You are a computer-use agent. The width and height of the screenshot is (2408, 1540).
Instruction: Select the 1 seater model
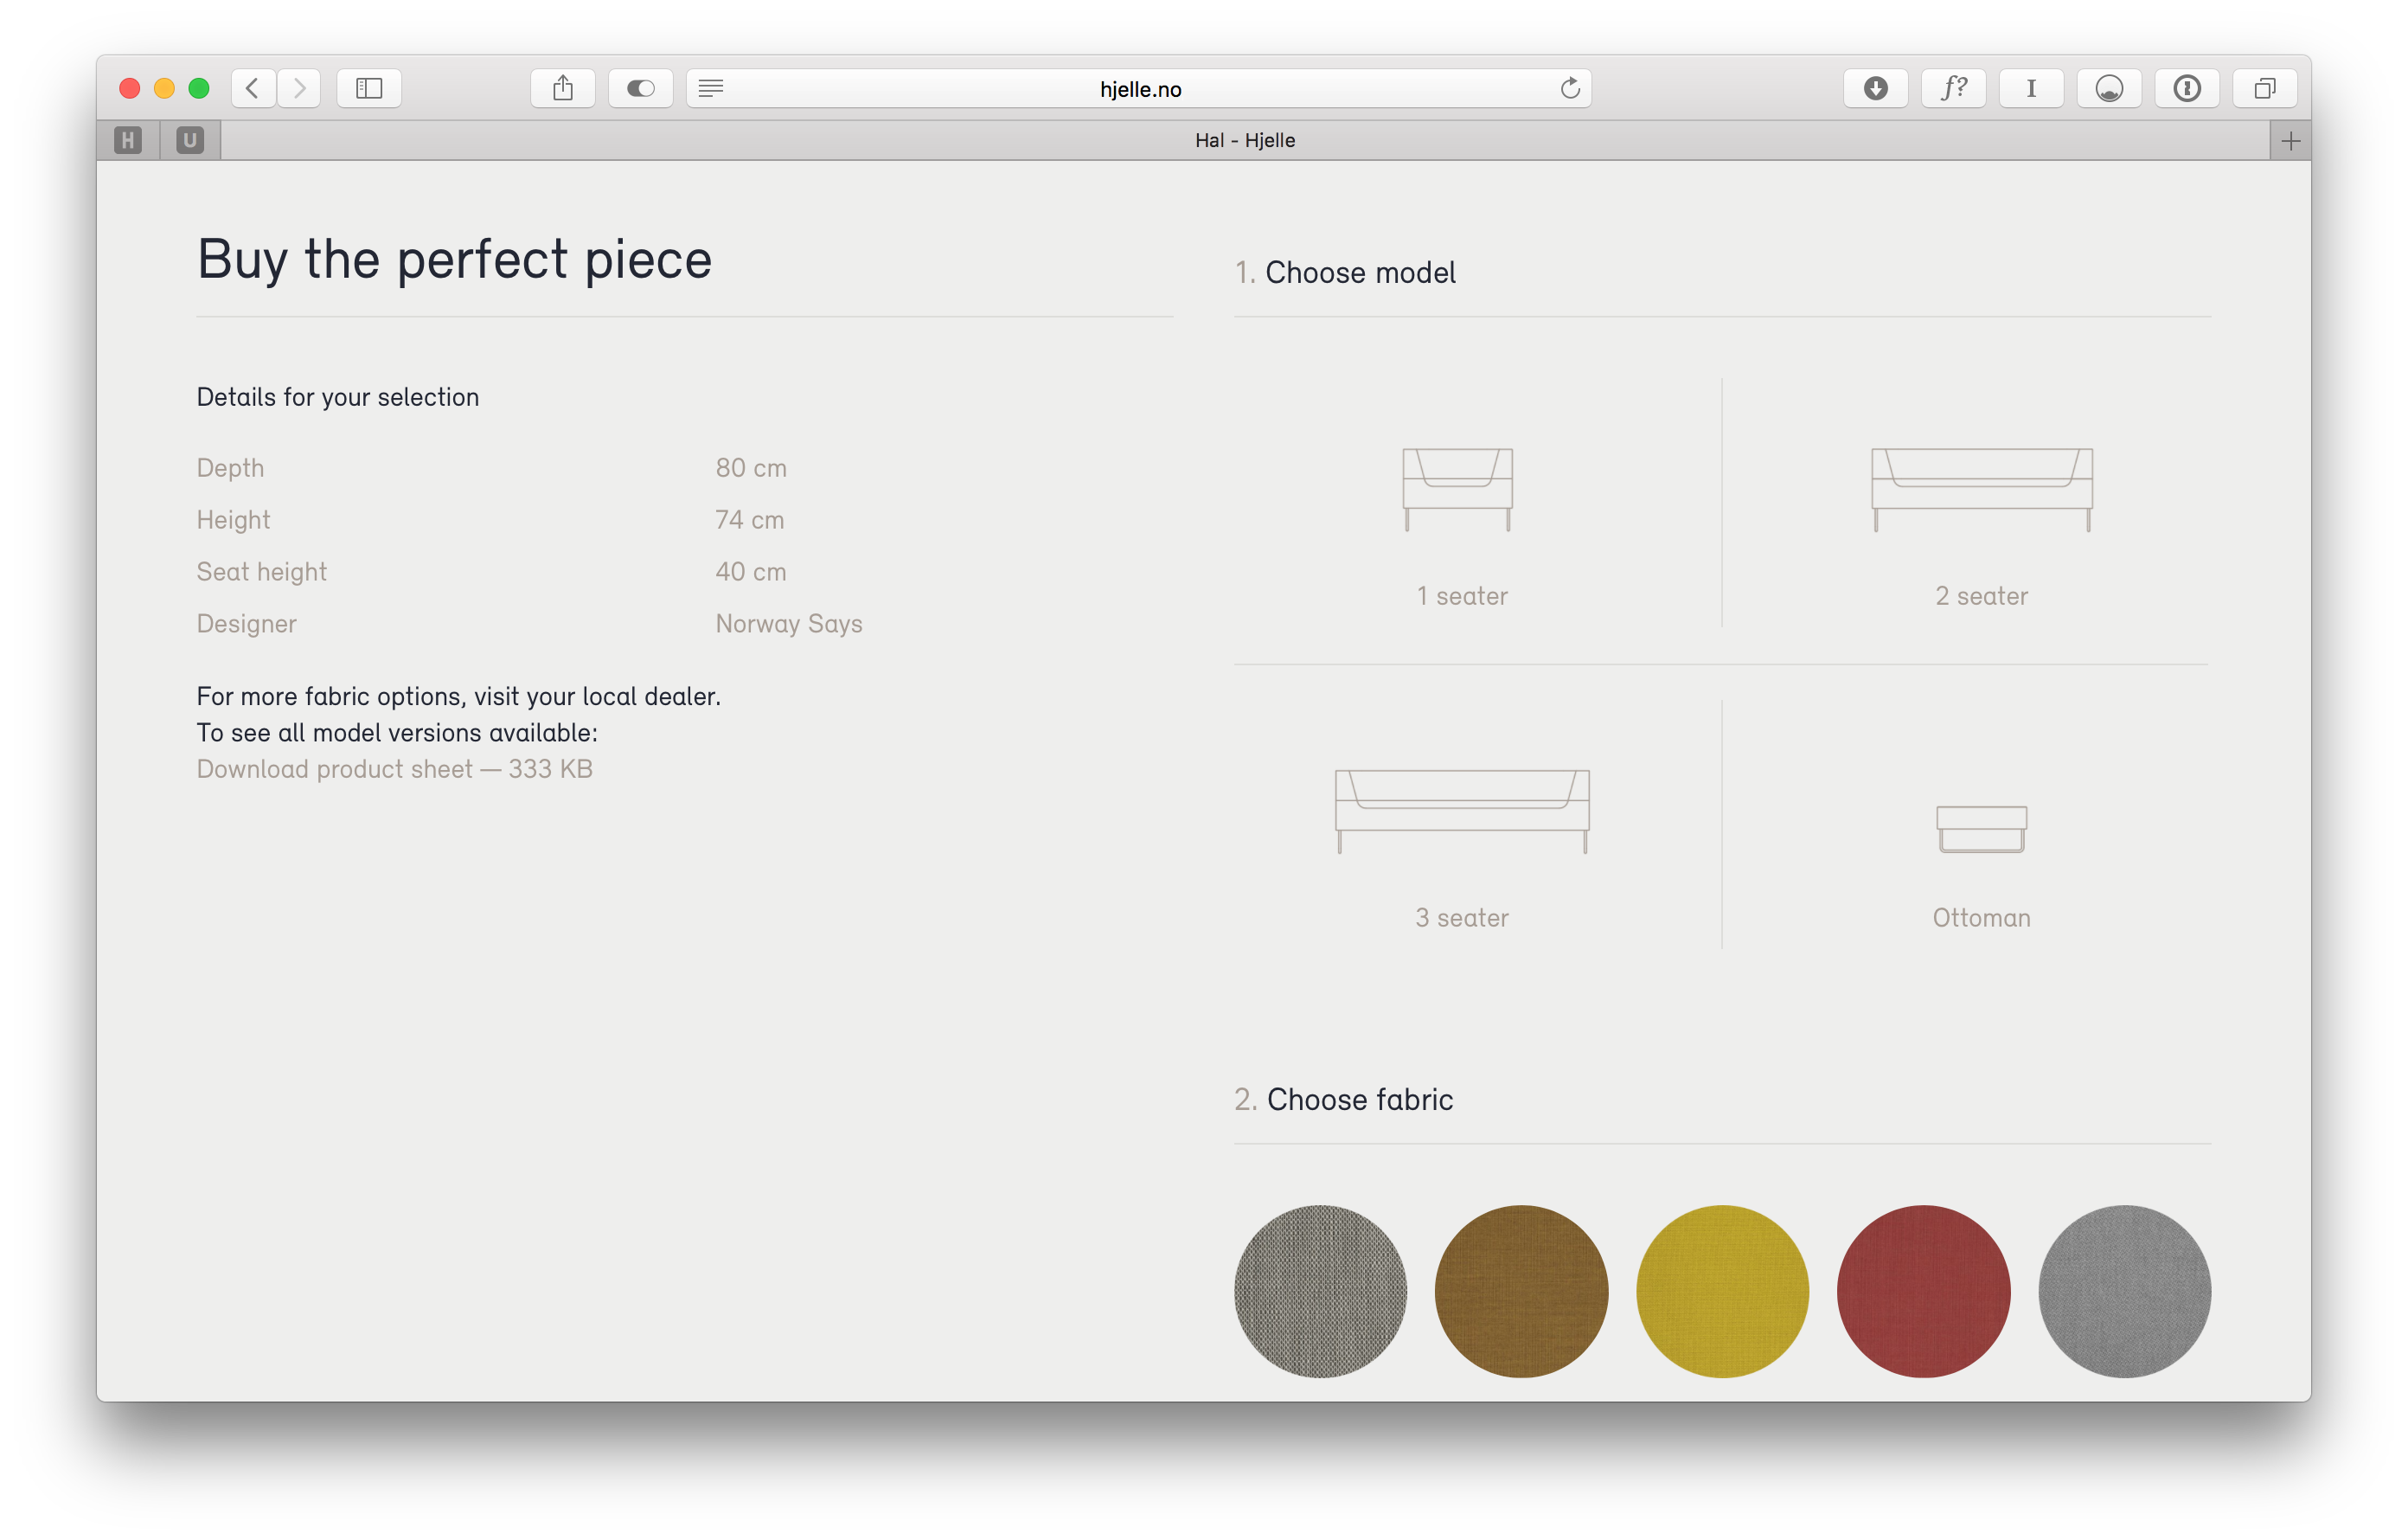coord(1460,520)
